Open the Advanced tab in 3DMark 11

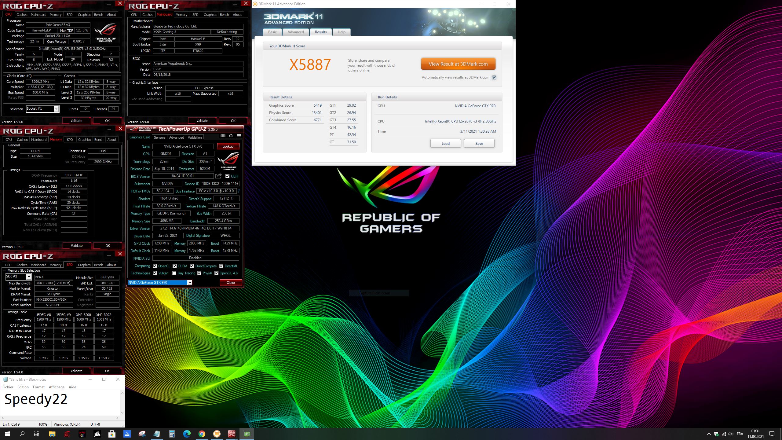point(295,32)
